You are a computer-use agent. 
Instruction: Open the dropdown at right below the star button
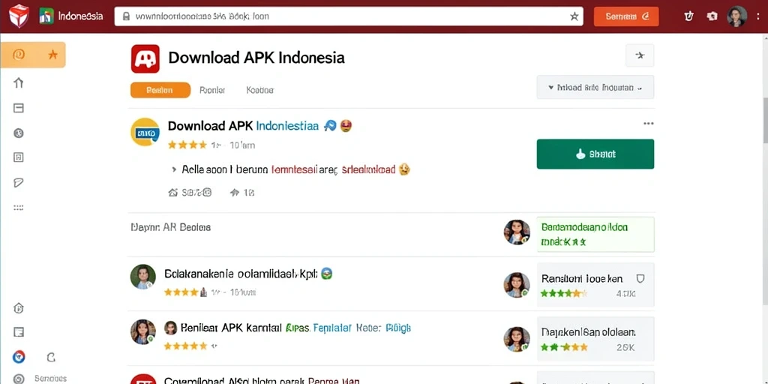coord(595,87)
